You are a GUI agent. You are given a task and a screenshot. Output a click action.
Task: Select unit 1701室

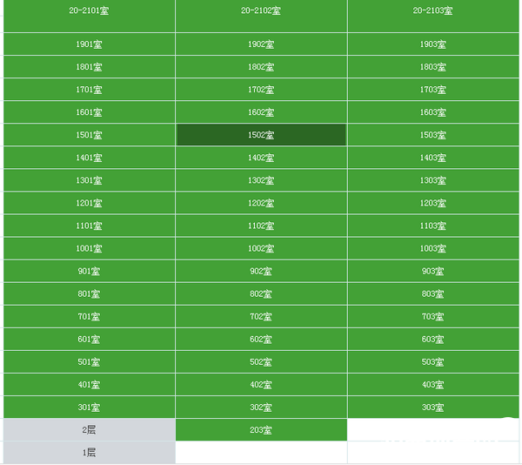90,90
